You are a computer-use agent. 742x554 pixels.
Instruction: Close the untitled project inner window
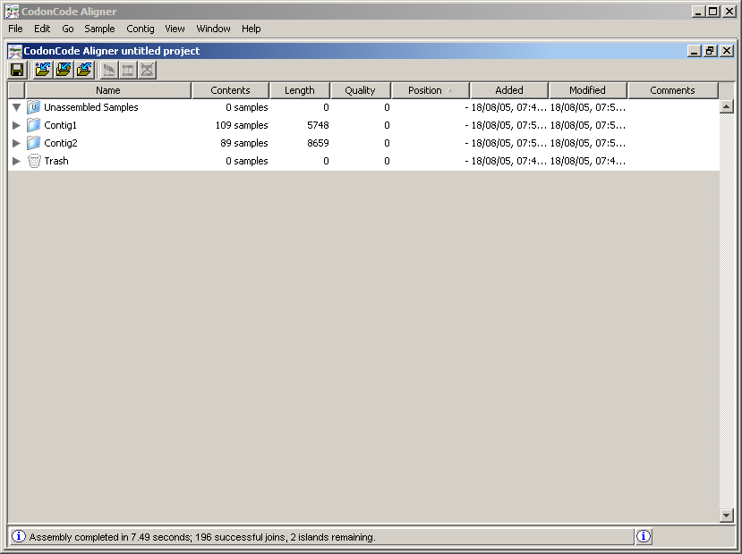pos(727,51)
